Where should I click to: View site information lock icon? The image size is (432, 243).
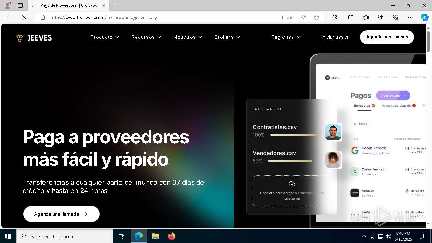[43, 17]
